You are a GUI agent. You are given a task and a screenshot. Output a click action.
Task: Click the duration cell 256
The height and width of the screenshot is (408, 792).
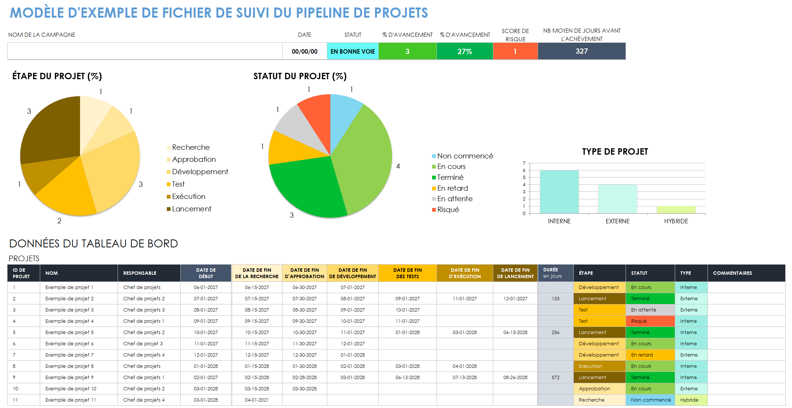(x=556, y=332)
